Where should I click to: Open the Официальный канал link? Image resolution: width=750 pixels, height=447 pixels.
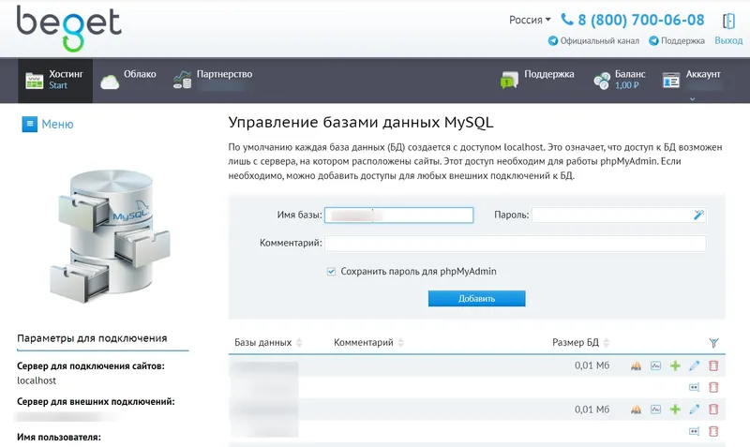[x=593, y=41]
